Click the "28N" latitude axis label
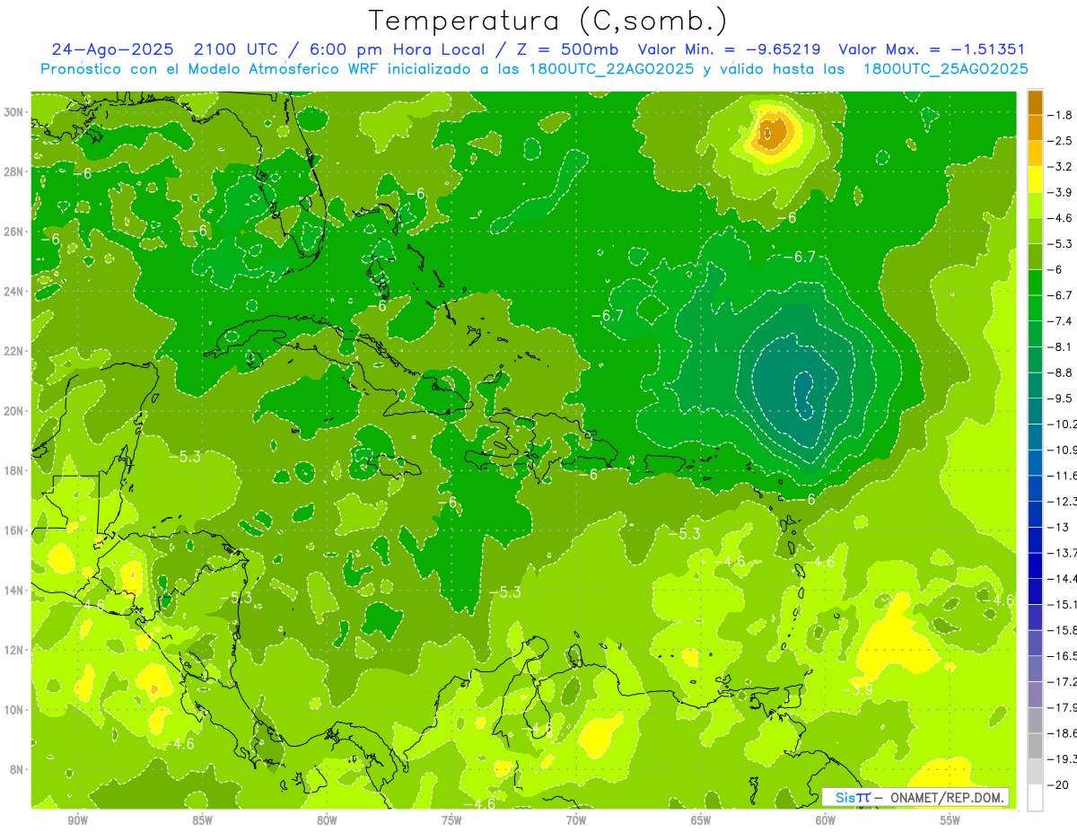 click(15, 172)
